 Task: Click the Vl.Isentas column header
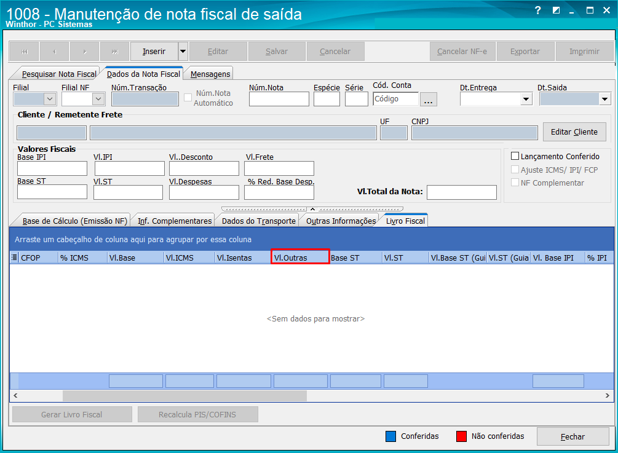pos(243,258)
